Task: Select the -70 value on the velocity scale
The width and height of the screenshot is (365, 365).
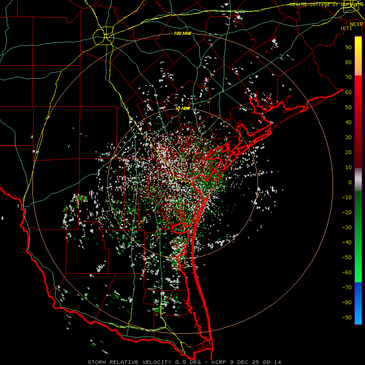Action: [x=347, y=287]
